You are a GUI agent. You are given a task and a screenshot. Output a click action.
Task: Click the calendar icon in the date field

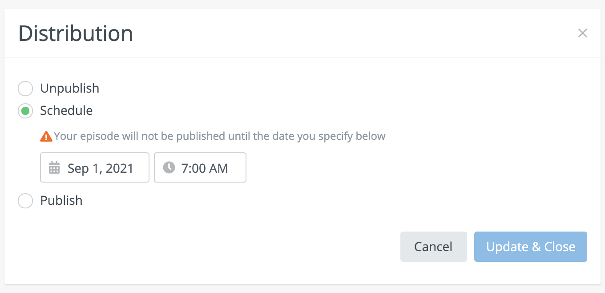coord(54,168)
